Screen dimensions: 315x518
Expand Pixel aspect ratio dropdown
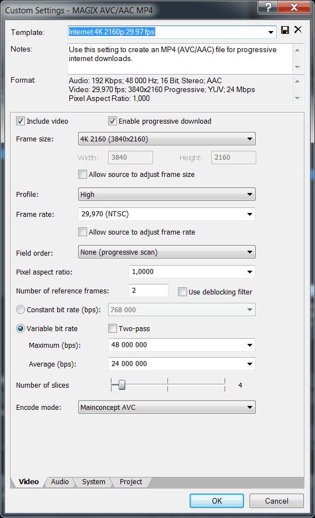(250, 272)
